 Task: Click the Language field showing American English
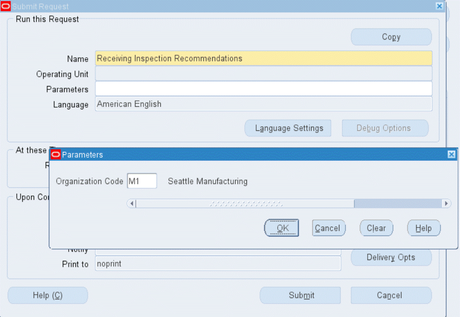point(263,104)
